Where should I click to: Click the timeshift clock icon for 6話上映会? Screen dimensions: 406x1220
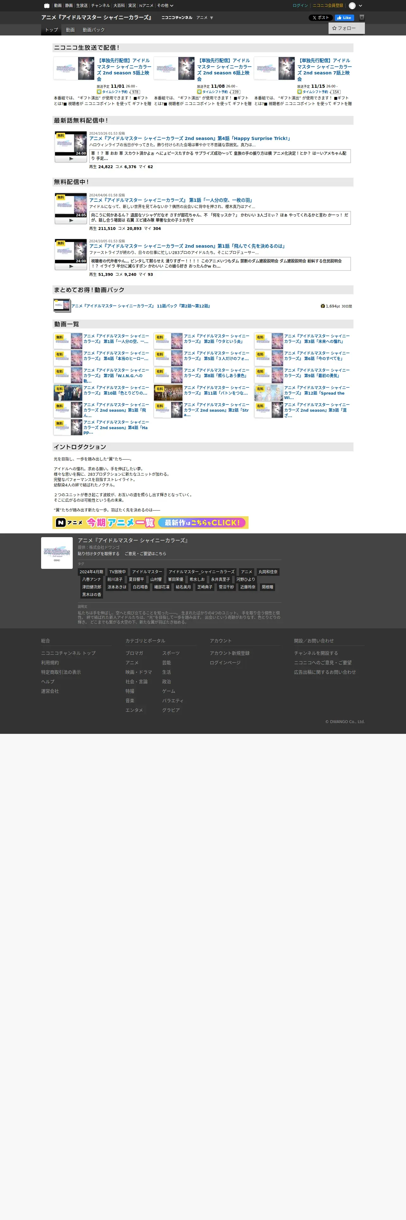point(200,92)
